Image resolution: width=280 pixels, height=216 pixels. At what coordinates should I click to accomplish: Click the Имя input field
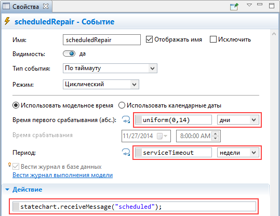click(x=102, y=39)
